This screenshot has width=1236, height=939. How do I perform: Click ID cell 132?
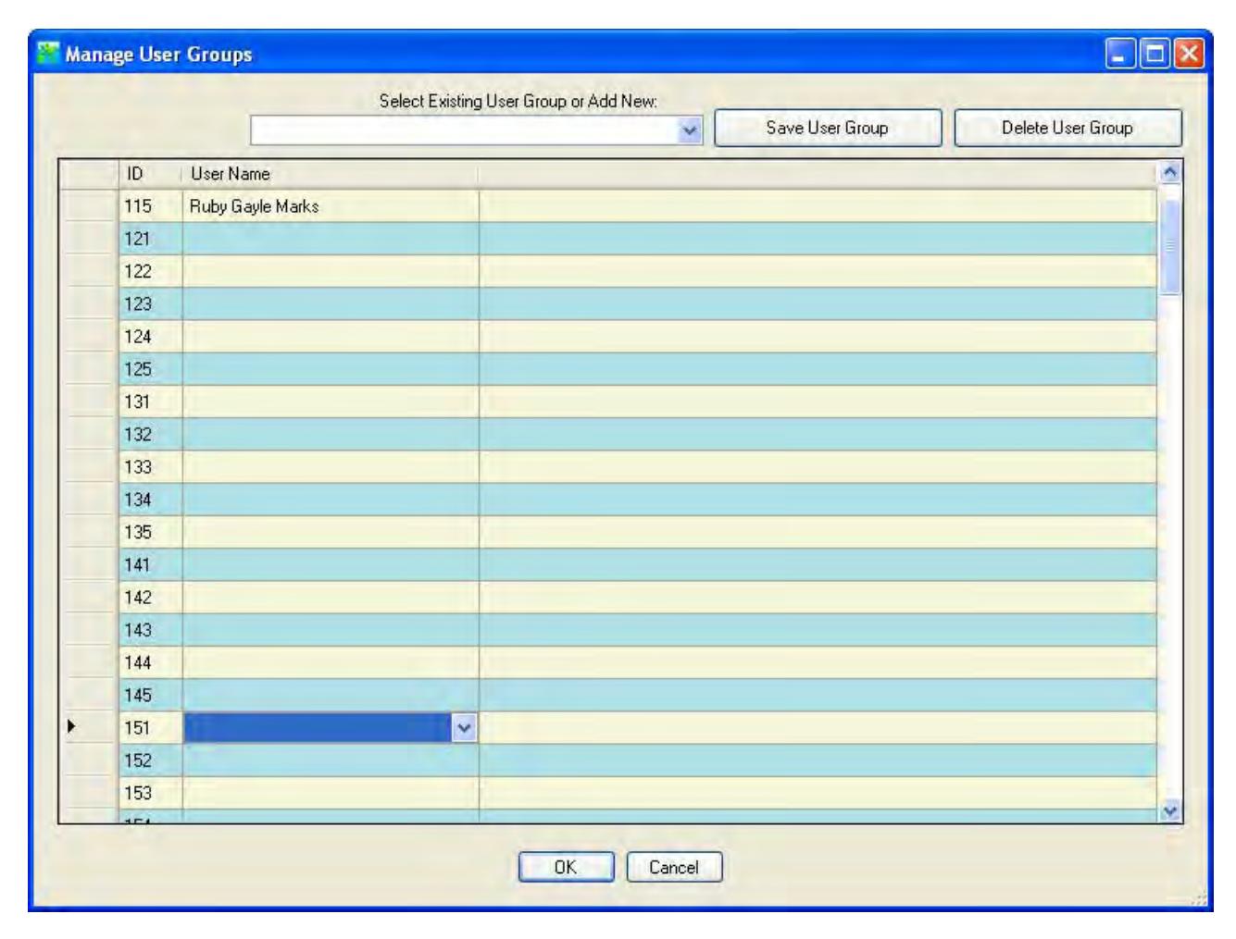pyautogui.click(x=151, y=435)
